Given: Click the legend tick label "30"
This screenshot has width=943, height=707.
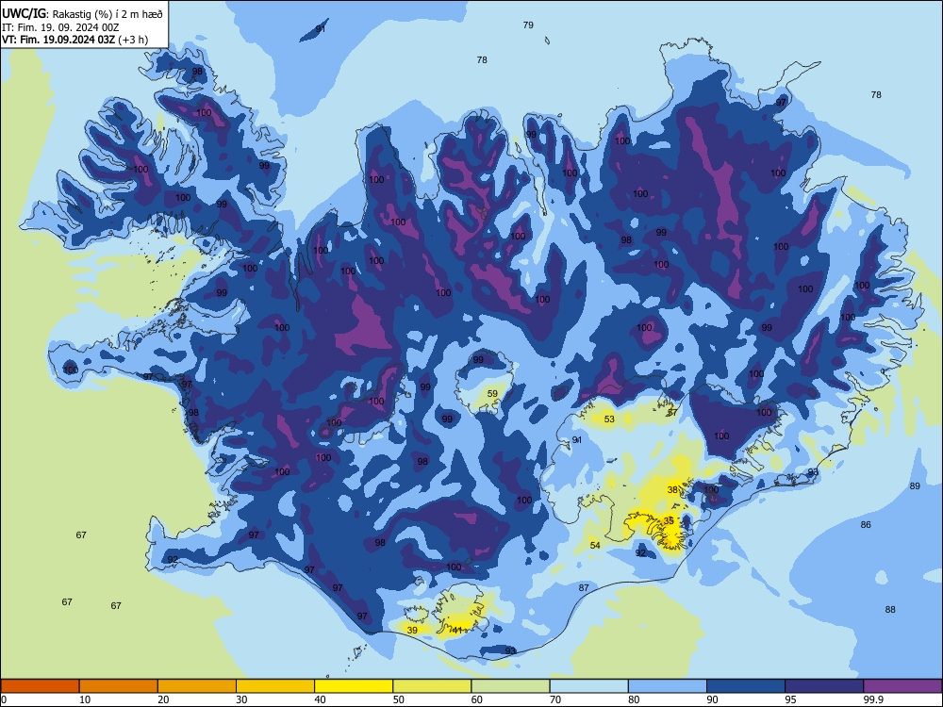Looking at the screenshot, I should pos(241,699).
